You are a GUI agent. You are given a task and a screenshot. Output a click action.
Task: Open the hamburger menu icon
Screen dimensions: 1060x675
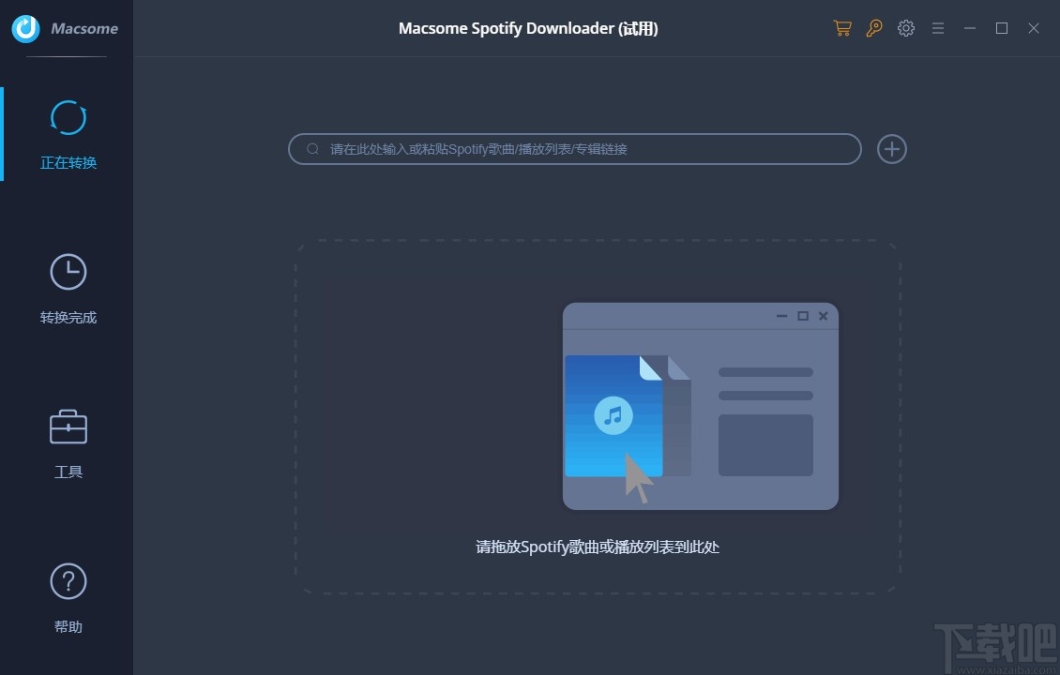coord(937,28)
